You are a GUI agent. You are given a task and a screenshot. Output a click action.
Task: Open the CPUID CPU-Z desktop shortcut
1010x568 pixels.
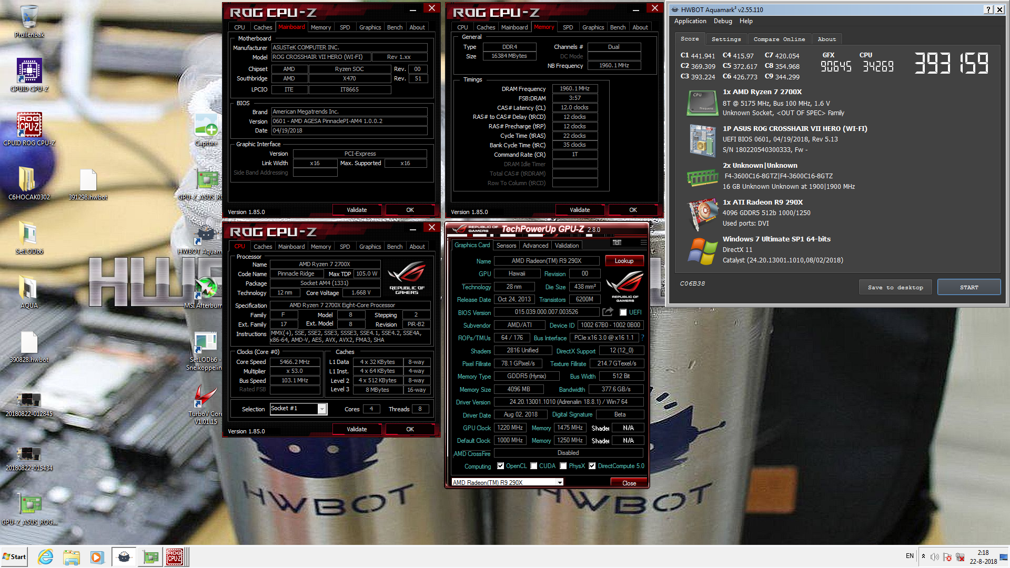tap(29, 75)
